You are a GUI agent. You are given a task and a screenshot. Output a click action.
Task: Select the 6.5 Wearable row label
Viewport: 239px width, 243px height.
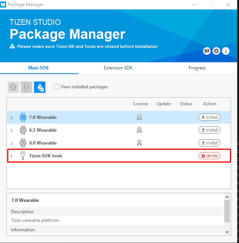coord(43,130)
